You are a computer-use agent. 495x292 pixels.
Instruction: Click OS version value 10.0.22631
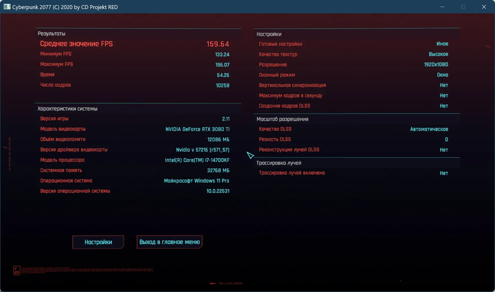pos(218,191)
